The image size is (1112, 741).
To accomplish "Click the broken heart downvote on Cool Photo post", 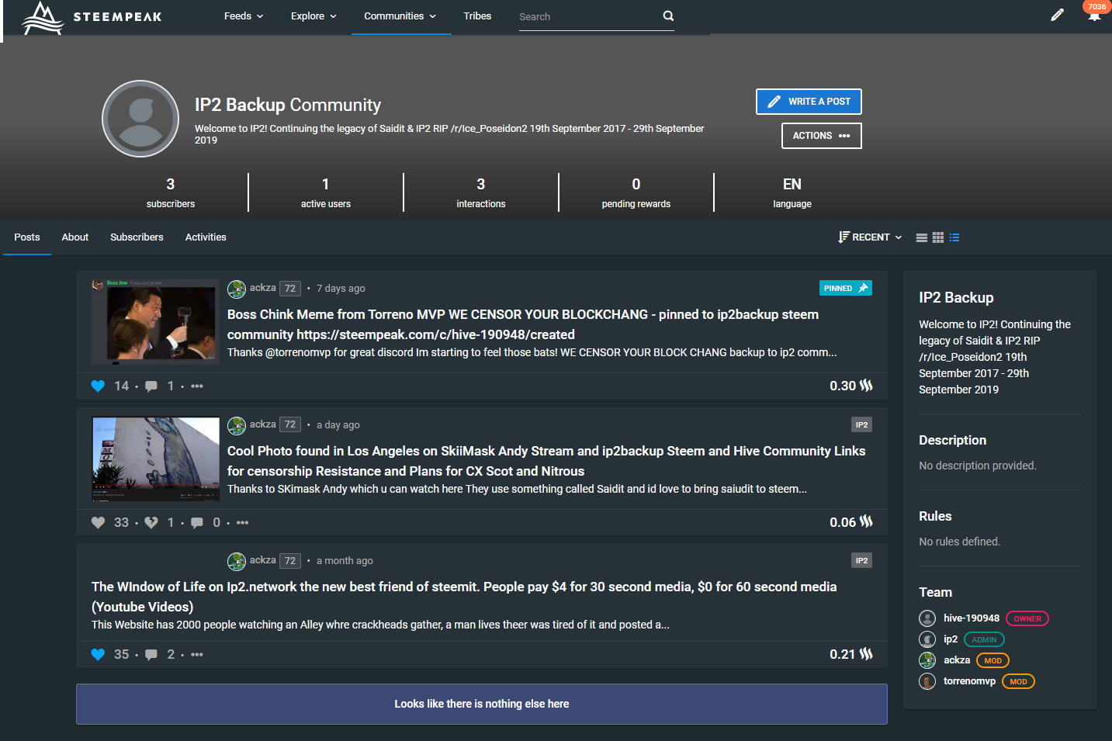I will tap(151, 522).
